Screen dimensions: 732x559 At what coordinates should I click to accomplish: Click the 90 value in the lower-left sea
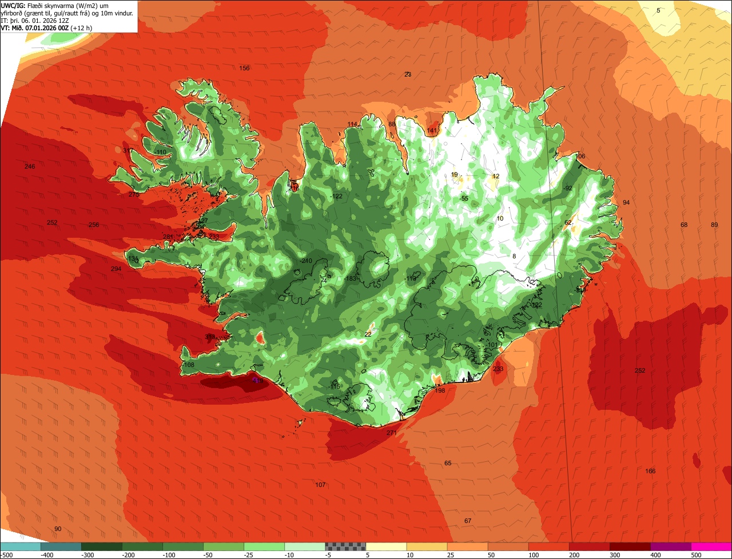tap(58, 529)
